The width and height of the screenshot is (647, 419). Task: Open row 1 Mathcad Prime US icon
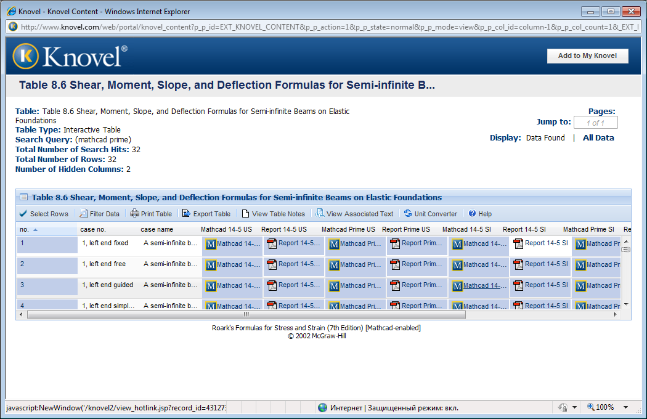pos(334,244)
